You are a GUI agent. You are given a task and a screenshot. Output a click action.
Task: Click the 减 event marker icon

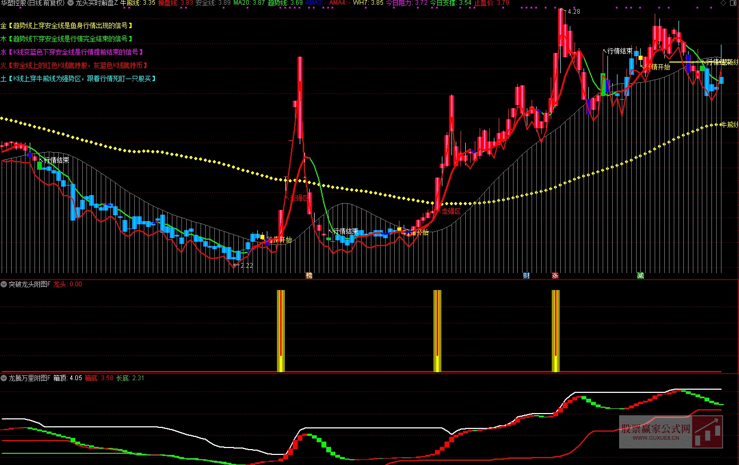tap(640, 275)
